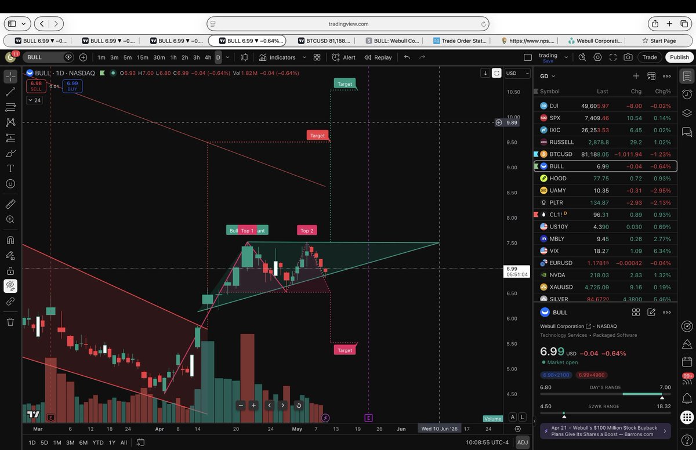The image size is (696, 450).
Task: Reset chart view with the circular arrow
Action: tap(299, 405)
